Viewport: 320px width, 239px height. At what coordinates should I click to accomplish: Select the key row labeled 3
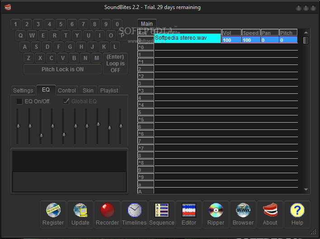[146, 83]
